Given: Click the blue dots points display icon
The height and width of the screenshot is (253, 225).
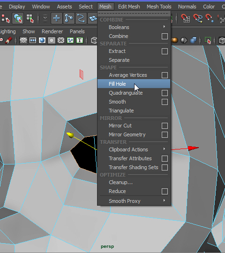Looking at the screenshot, I should click(x=70, y=40).
